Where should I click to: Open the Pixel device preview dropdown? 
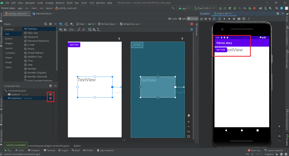click(x=81, y=24)
